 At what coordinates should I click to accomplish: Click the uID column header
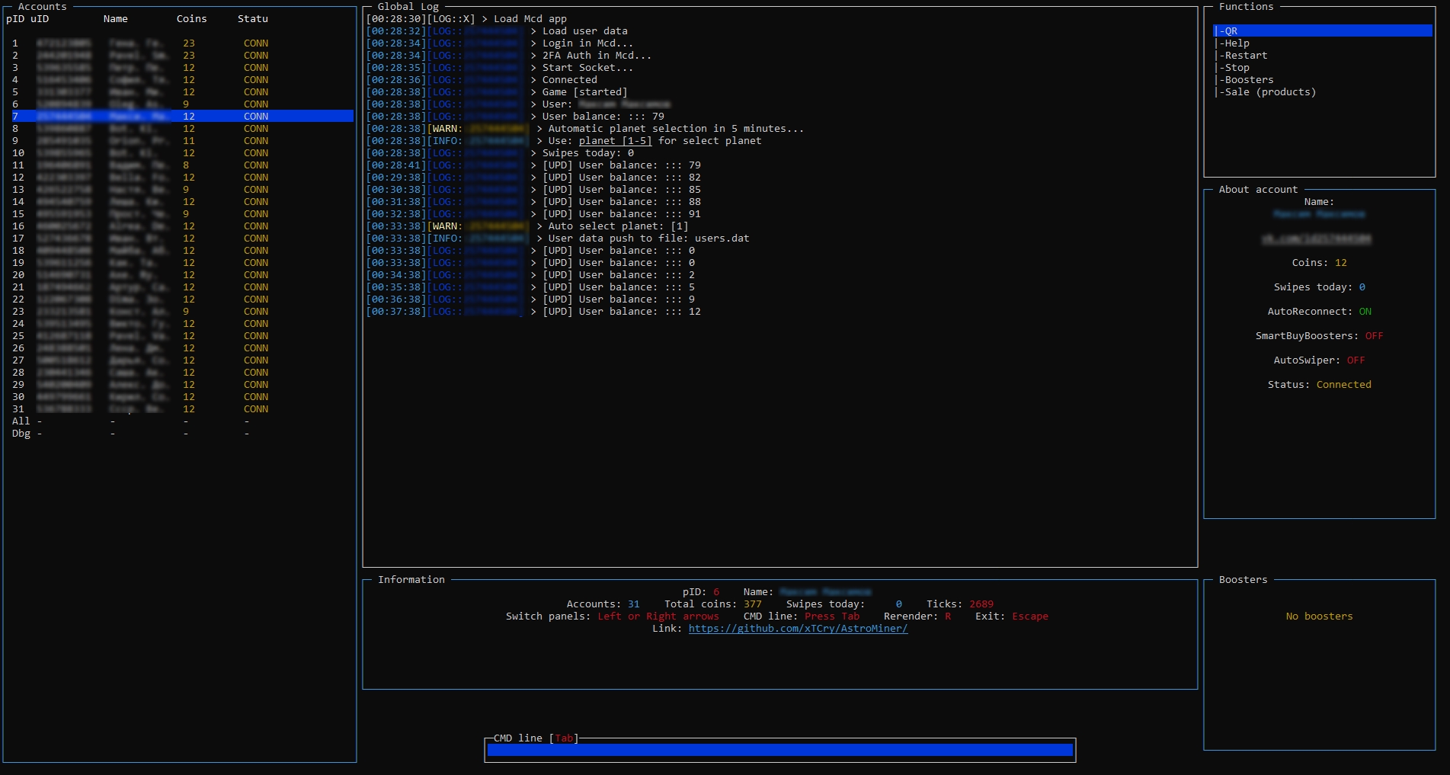(x=40, y=19)
